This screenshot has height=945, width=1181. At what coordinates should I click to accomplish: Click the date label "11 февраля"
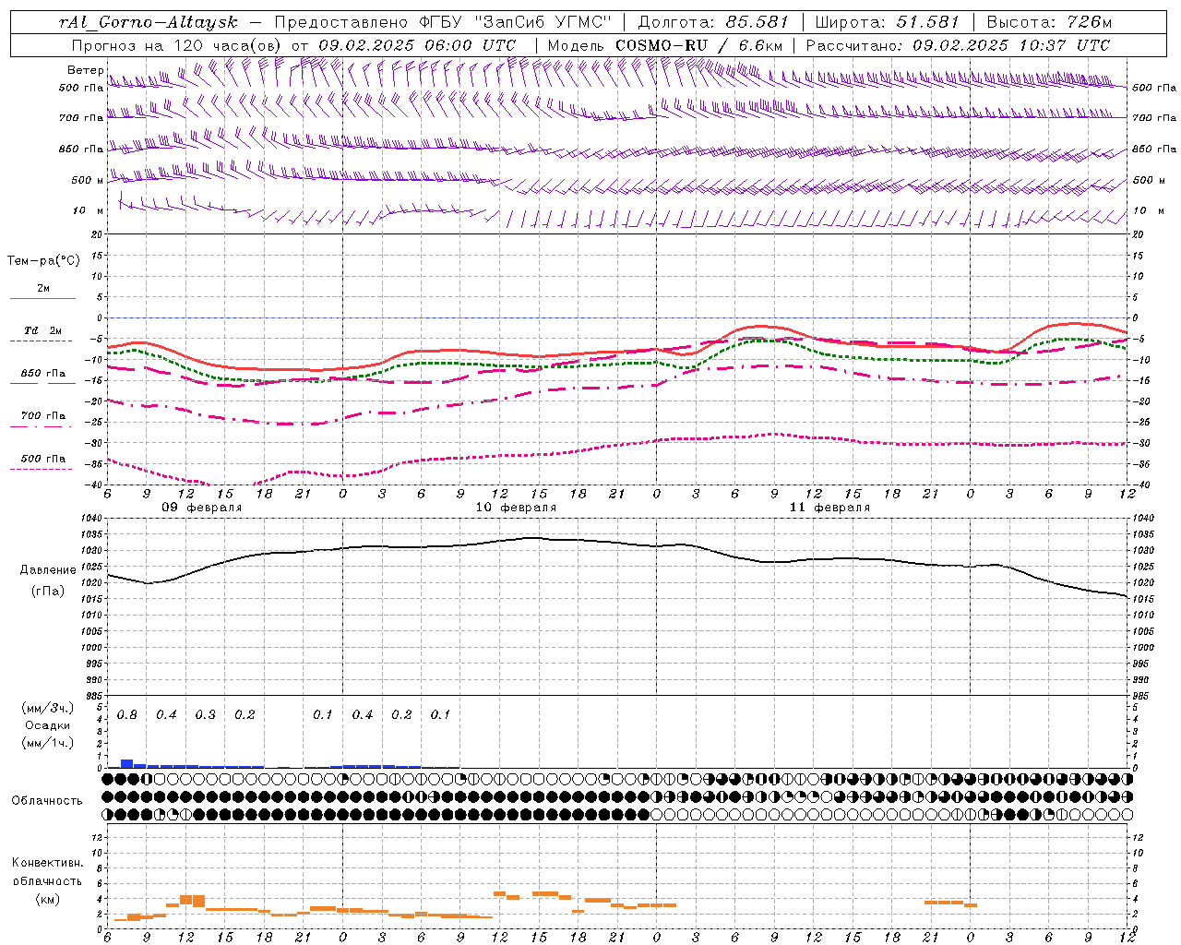point(829,508)
